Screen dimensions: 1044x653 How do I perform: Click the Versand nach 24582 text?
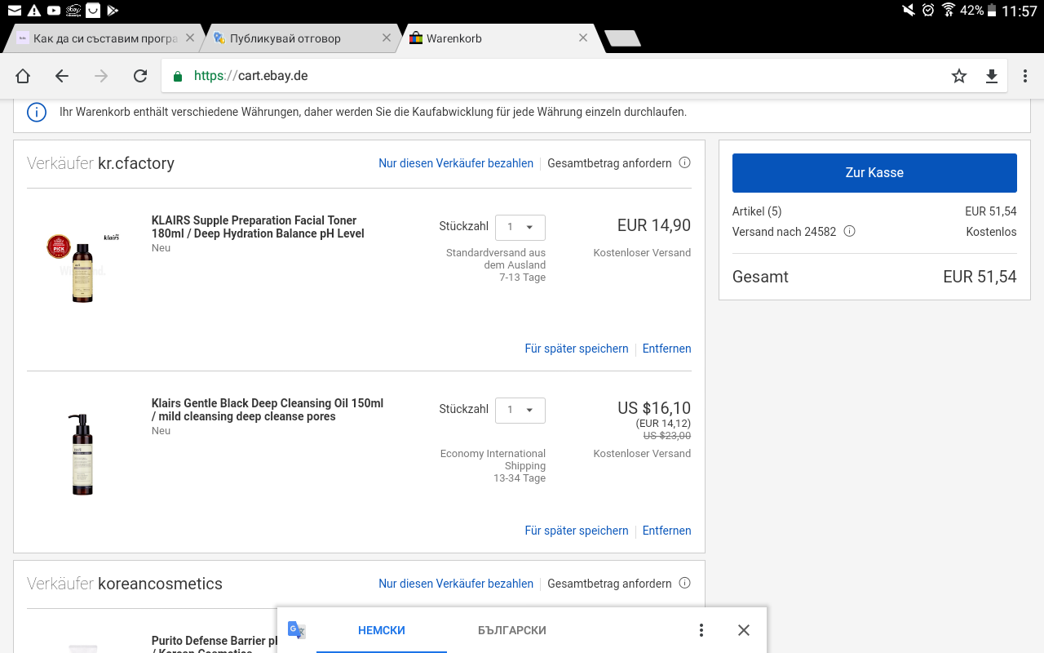[785, 232]
